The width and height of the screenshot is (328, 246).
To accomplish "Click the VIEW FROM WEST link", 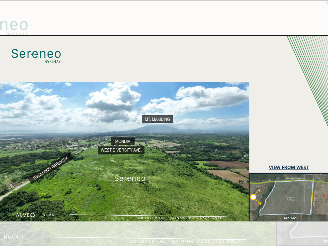I will [289, 167].
